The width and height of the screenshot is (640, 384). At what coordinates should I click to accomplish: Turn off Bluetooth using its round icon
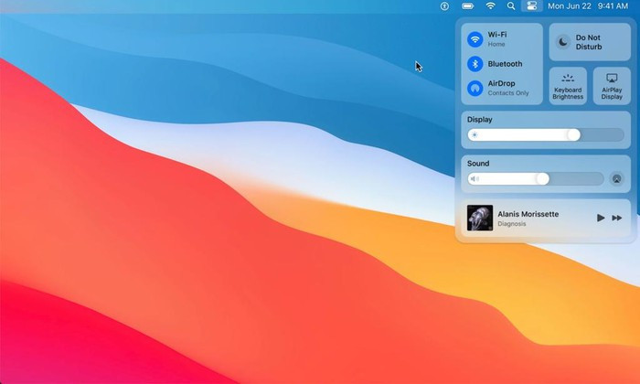point(475,64)
